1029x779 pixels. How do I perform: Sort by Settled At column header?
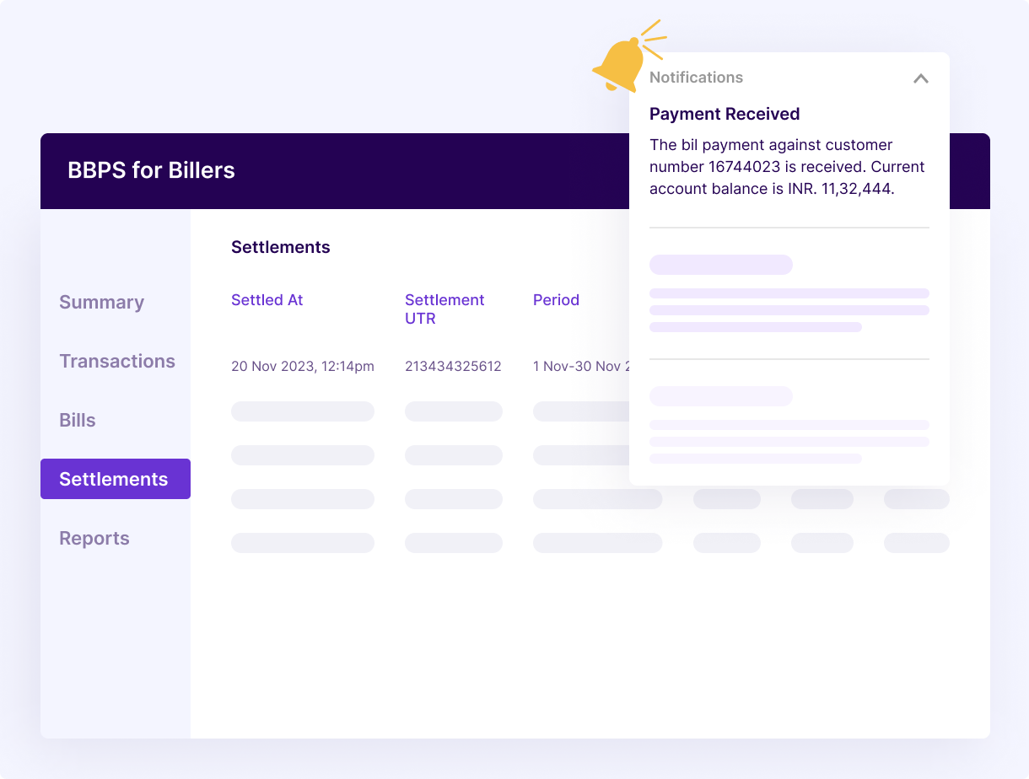pos(267,300)
